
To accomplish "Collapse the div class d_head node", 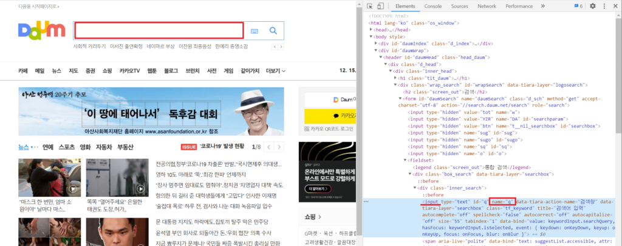I will [385, 64].
